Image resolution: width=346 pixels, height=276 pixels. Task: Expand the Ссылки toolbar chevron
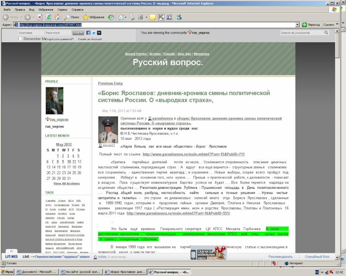pyautogui.click(x=337, y=24)
